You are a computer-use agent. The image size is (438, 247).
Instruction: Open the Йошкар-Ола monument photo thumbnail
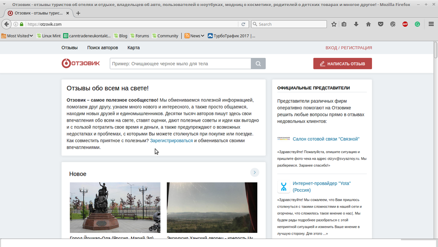coord(115,207)
